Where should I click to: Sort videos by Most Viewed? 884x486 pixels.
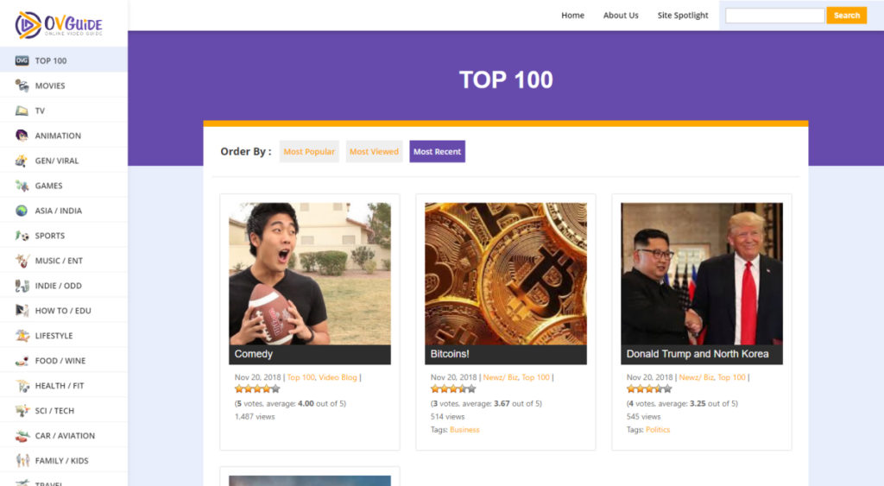coord(374,152)
